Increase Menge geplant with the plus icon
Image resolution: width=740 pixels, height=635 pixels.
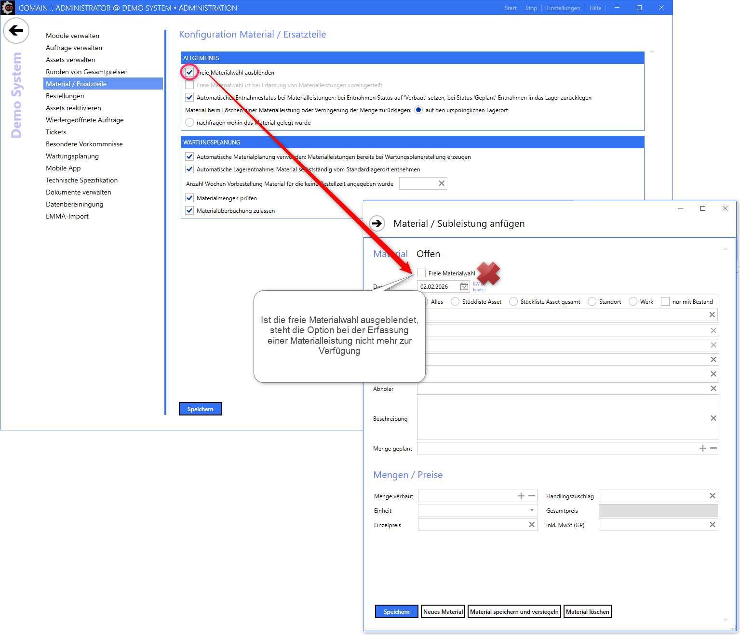click(702, 448)
